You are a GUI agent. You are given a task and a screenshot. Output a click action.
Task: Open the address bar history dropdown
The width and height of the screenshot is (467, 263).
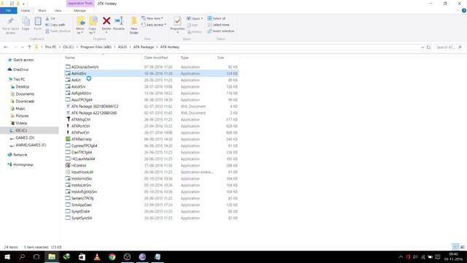coord(422,47)
